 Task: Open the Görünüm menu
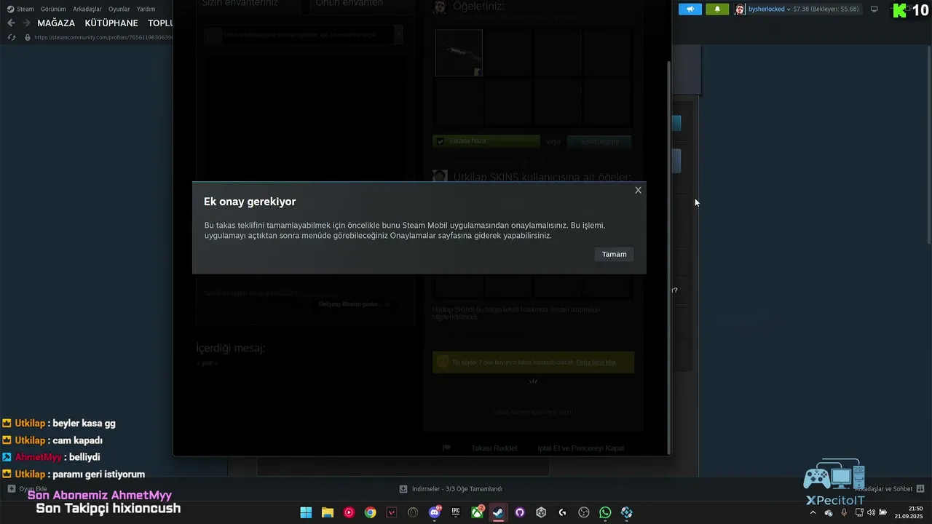pyautogui.click(x=53, y=9)
